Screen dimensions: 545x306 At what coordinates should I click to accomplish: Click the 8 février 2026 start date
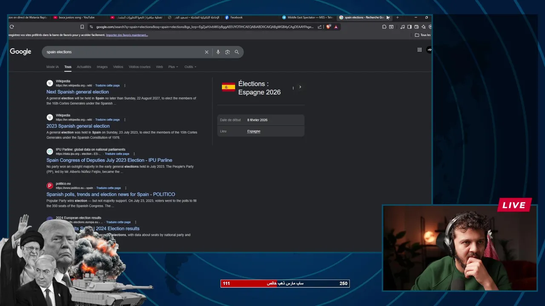point(258,120)
